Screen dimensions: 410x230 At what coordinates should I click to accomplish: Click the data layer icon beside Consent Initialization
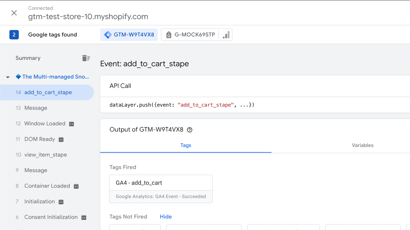[84, 217]
